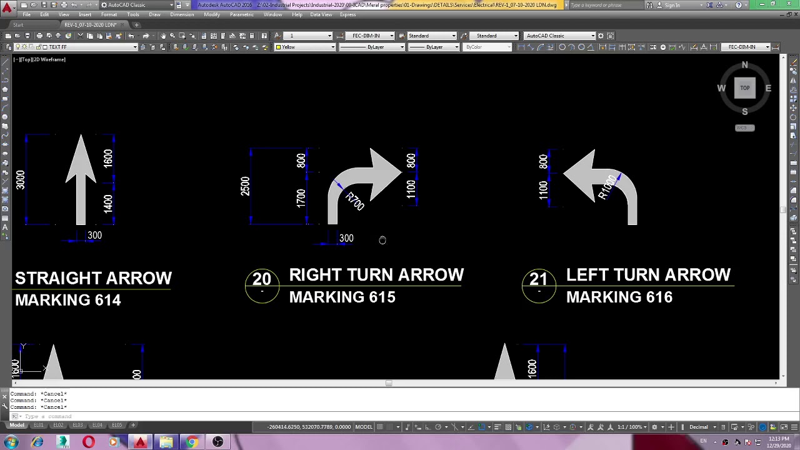800x450 pixels.
Task: Open Chrome from the taskbar
Action: pos(192,442)
